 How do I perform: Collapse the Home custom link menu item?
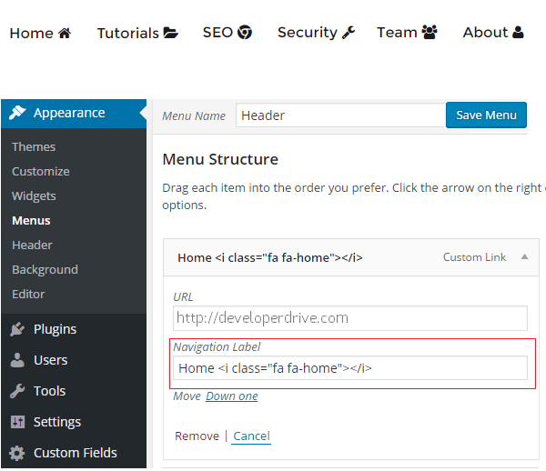coord(524,257)
